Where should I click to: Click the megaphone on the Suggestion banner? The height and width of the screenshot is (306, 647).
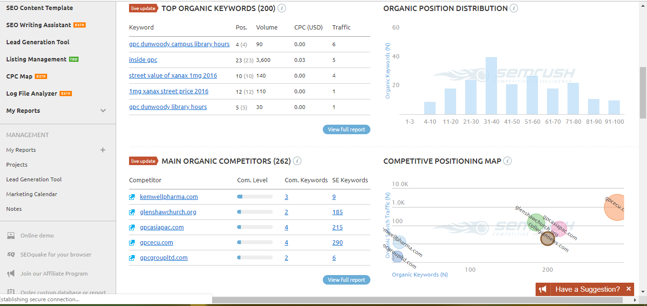point(543,289)
